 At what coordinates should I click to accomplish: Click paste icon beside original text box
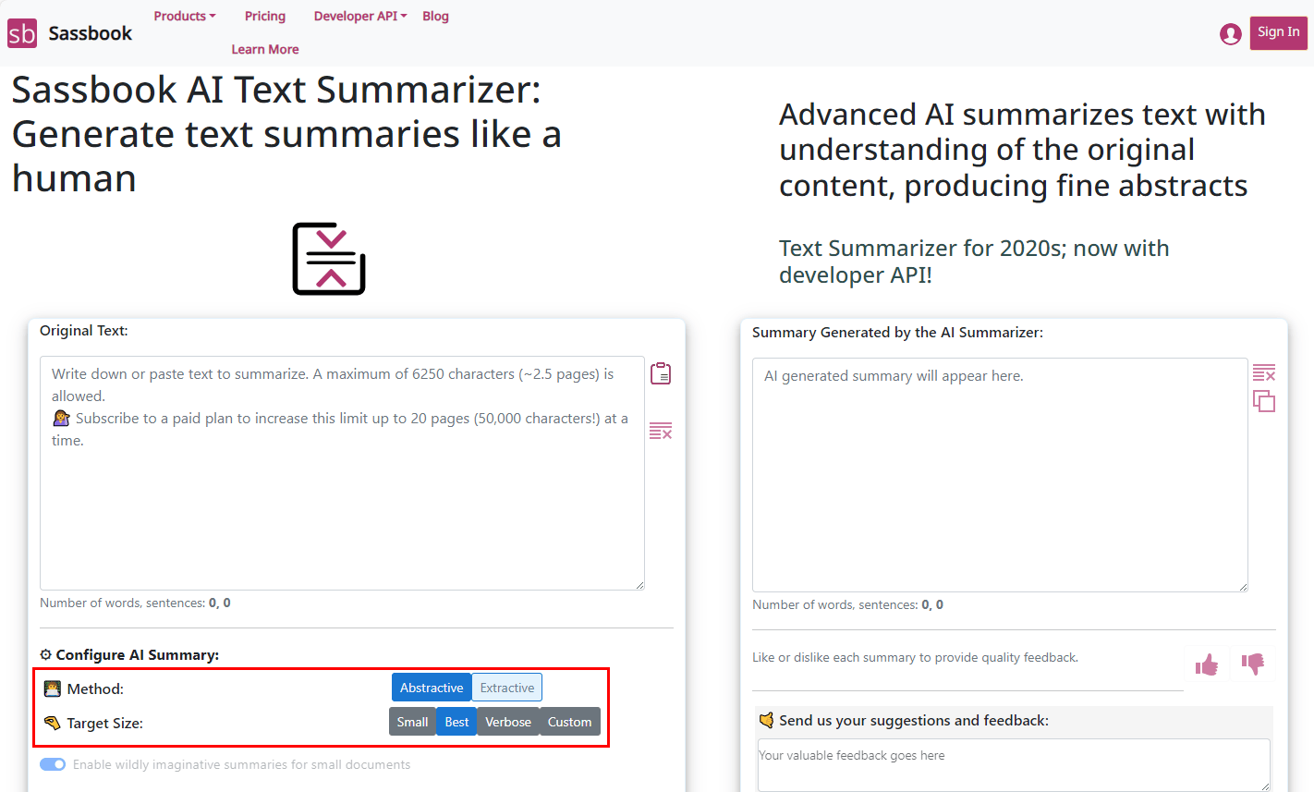pyautogui.click(x=661, y=373)
